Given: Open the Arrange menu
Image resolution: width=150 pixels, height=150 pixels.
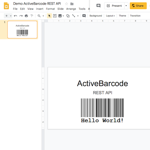Looking at the screenshot, I should (71, 9).
